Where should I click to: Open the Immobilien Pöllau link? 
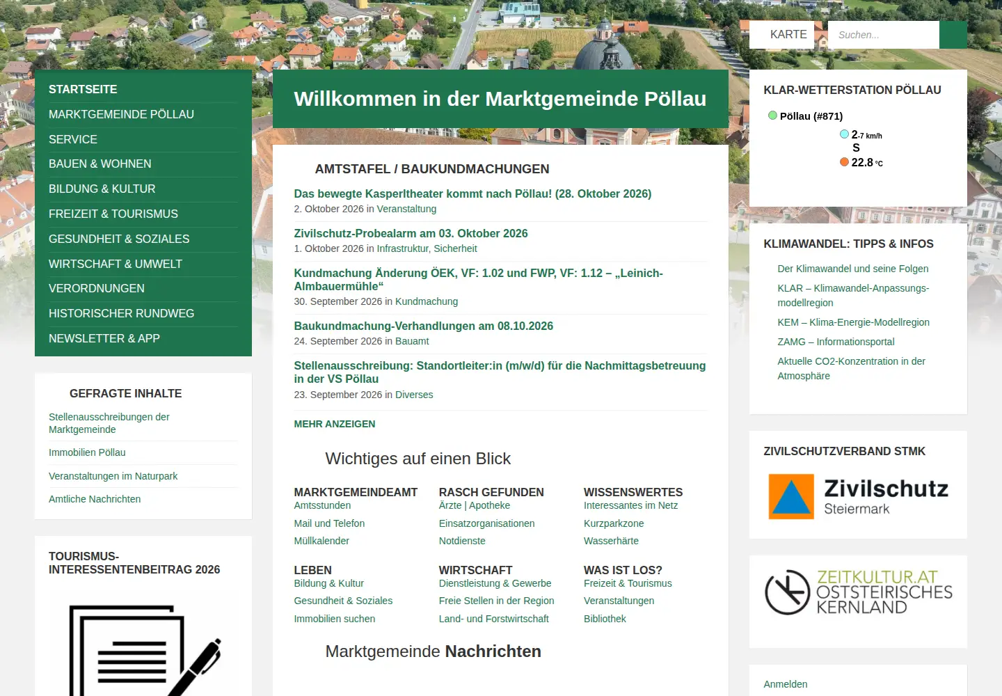click(x=87, y=452)
